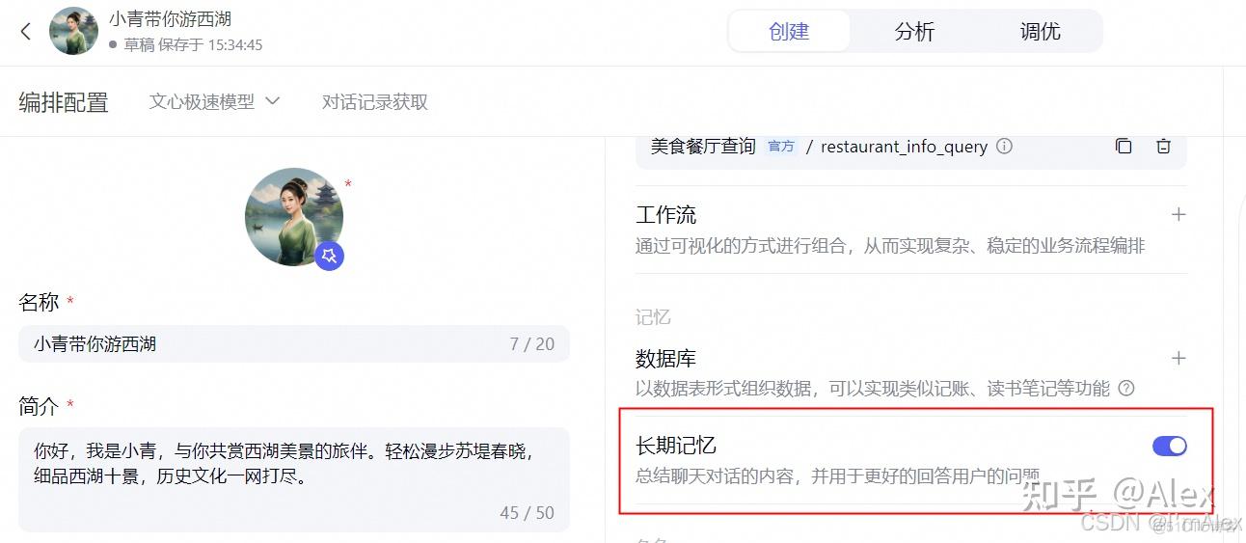Click the back arrow icon
Viewport: 1246px width, 543px height.
click(26, 32)
